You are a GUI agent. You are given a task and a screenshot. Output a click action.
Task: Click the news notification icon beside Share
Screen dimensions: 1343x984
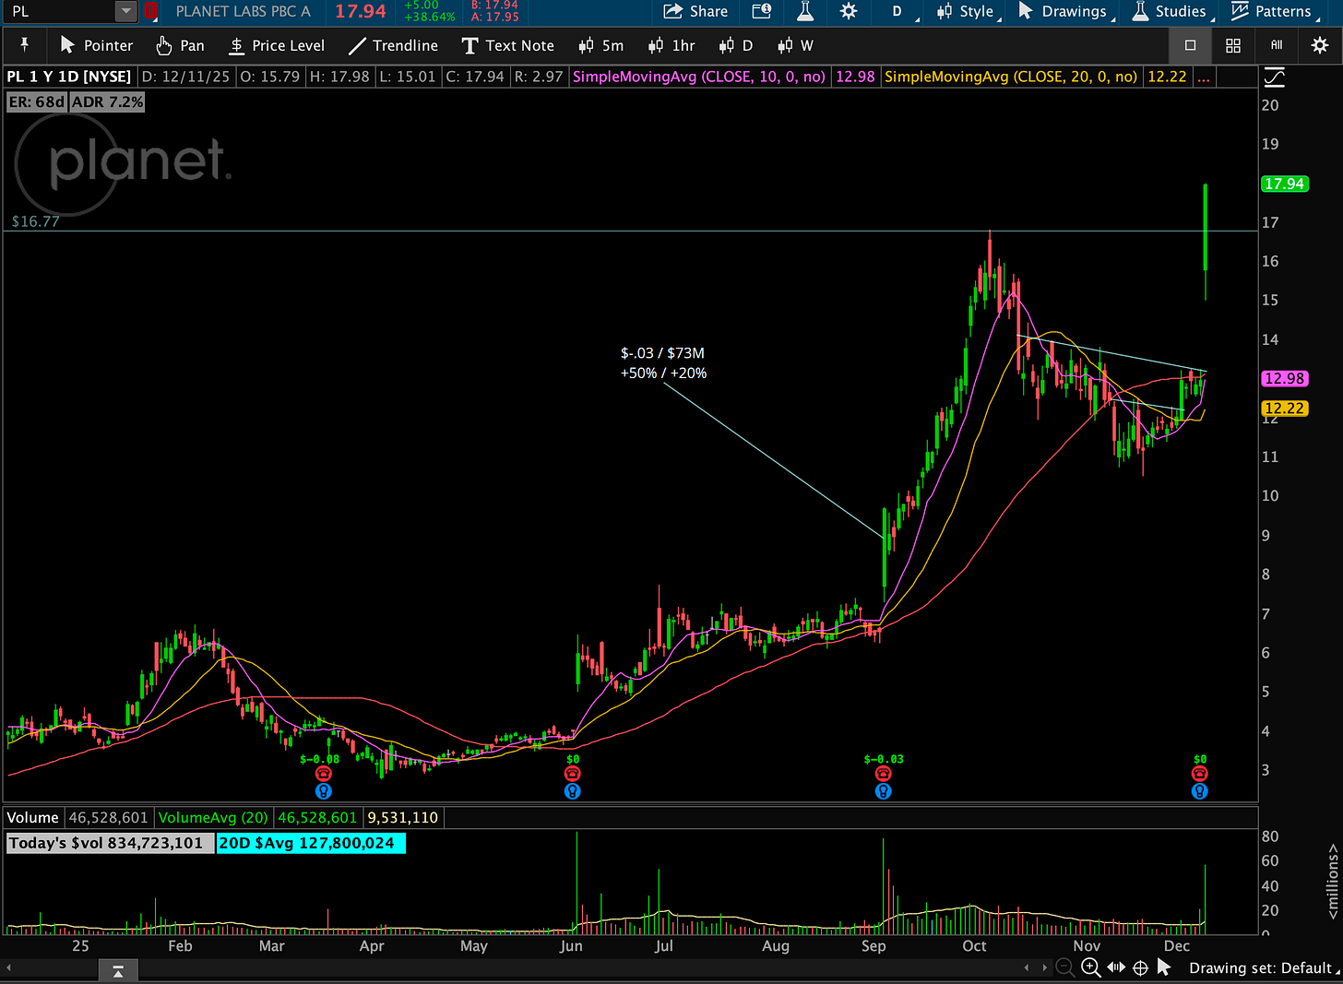(x=762, y=11)
